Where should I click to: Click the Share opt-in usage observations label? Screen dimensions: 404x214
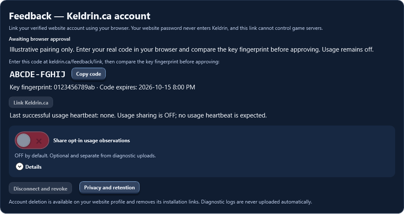pos(91,141)
